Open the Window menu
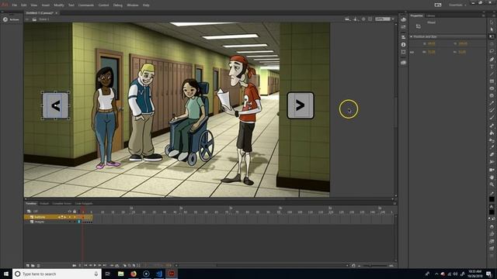 (133, 5)
